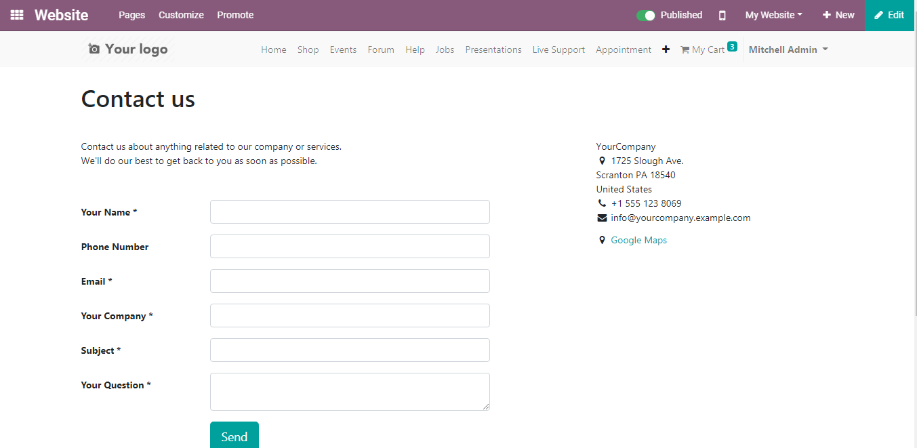
Task: Focus the Your Name input field
Action: (x=350, y=211)
